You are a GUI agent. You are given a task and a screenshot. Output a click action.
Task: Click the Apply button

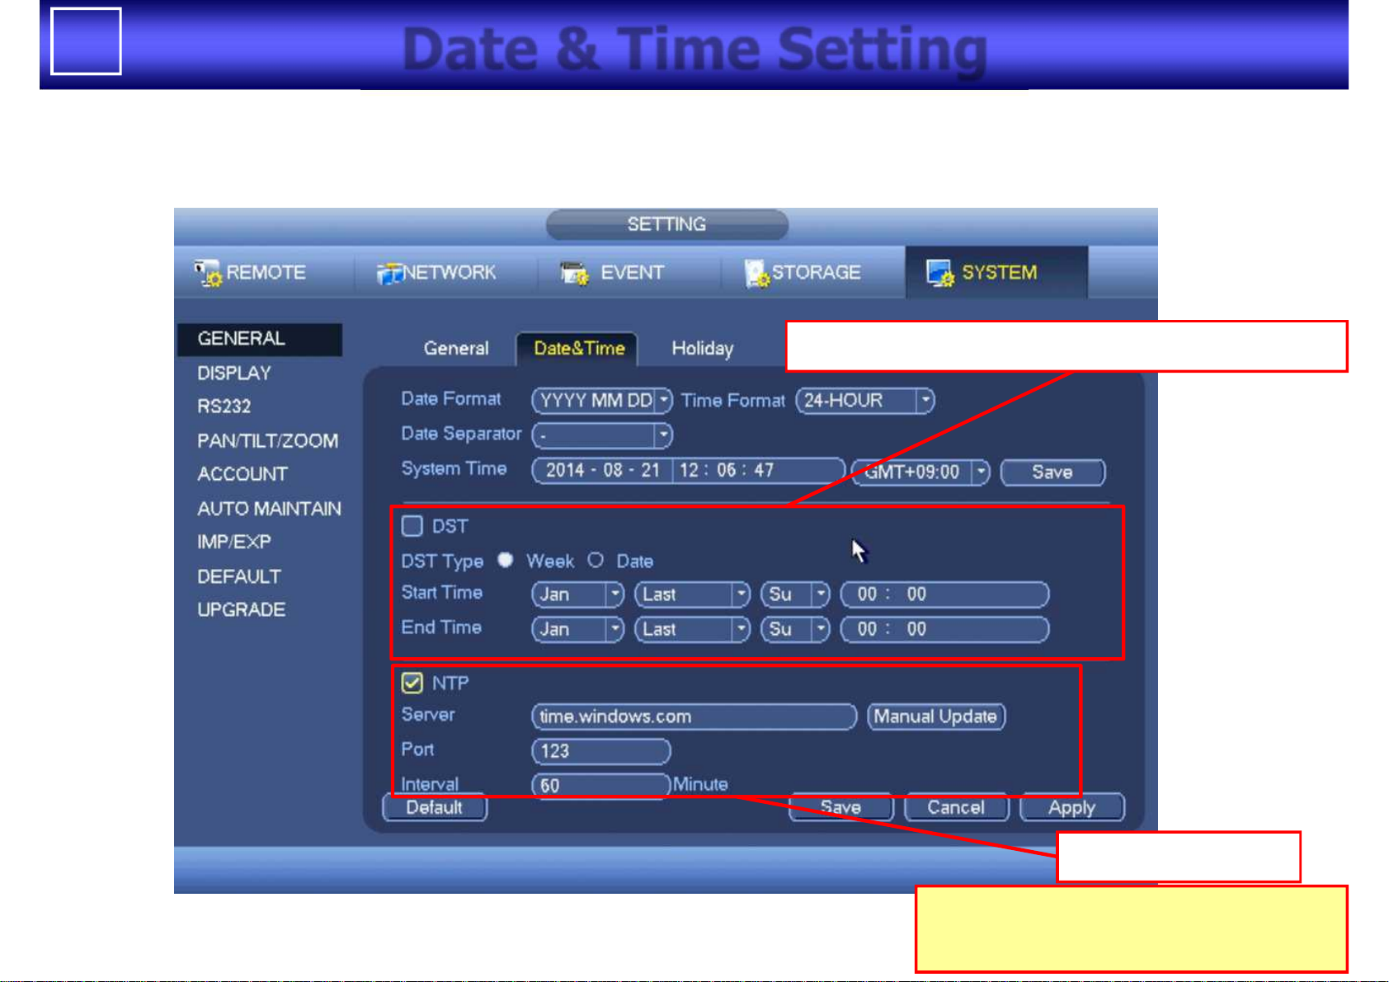pyautogui.click(x=1071, y=807)
